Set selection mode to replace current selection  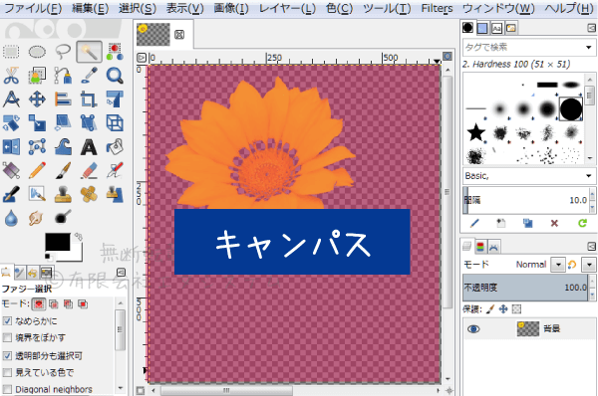pyautogui.click(x=39, y=303)
